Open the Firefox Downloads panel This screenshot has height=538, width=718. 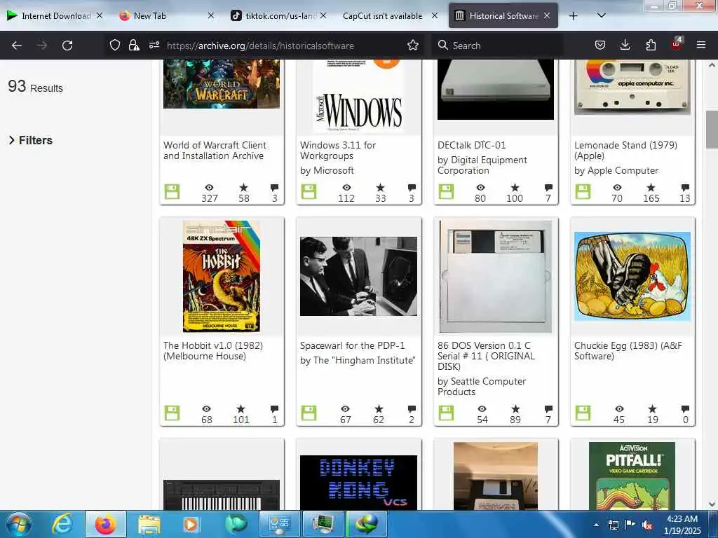pos(625,45)
